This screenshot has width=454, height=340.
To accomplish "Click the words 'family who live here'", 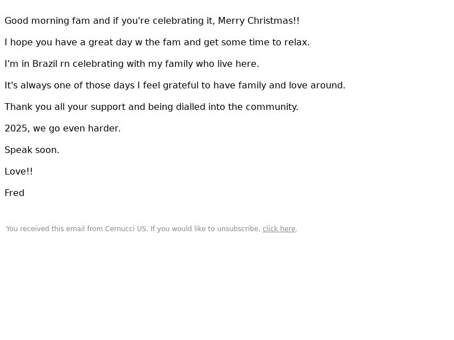I will coord(211,63).
